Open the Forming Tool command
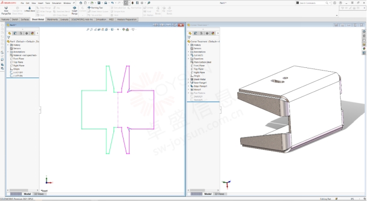 96,8
